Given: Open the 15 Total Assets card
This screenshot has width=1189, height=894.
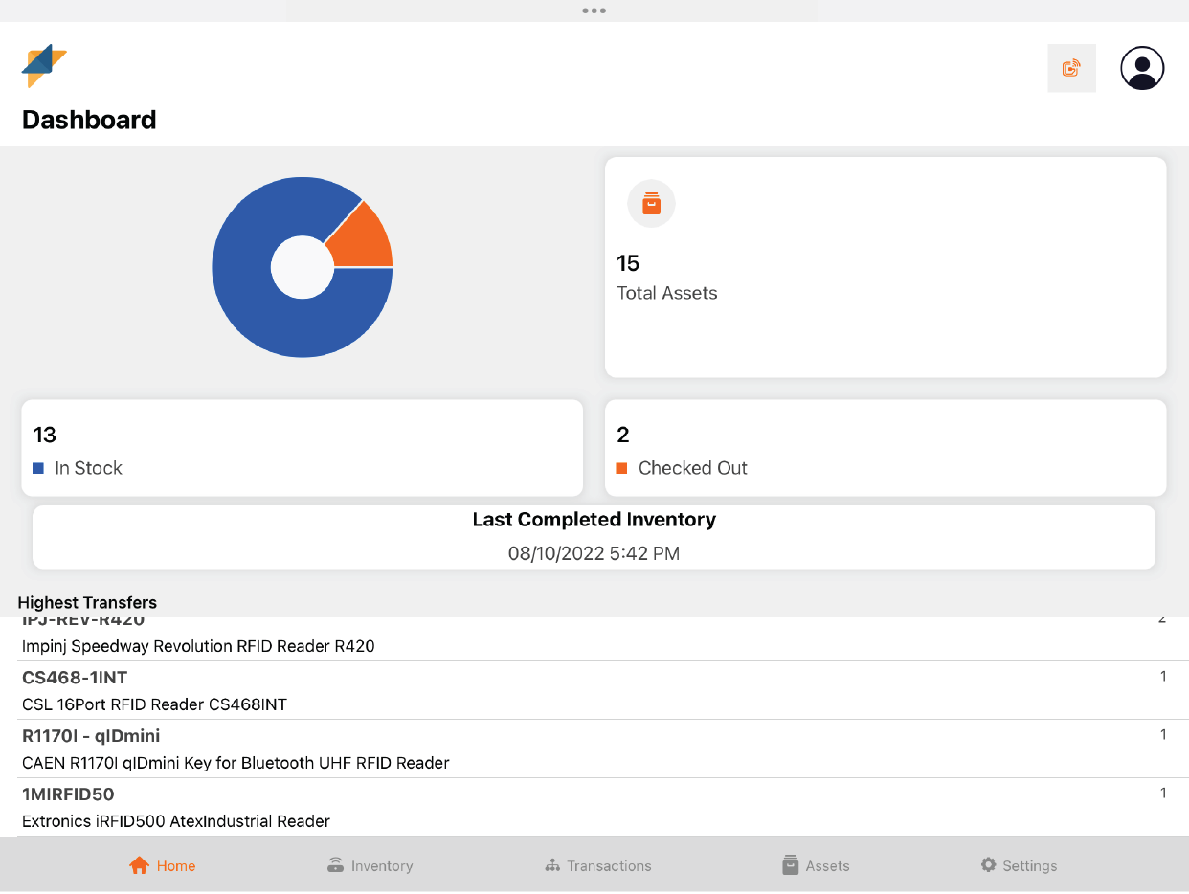Looking at the screenshot, I should point(885,267).
